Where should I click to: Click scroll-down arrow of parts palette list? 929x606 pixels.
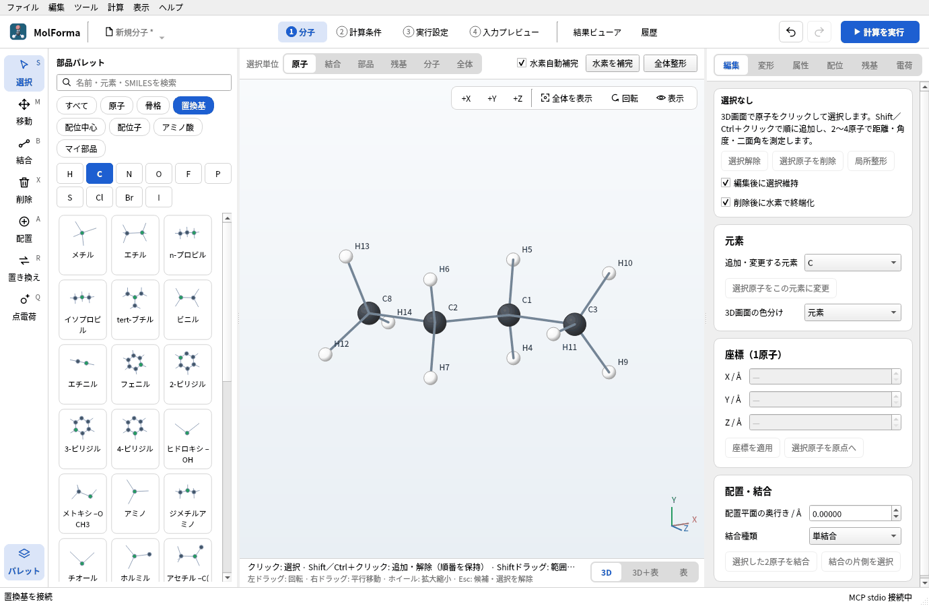point(227,577)
